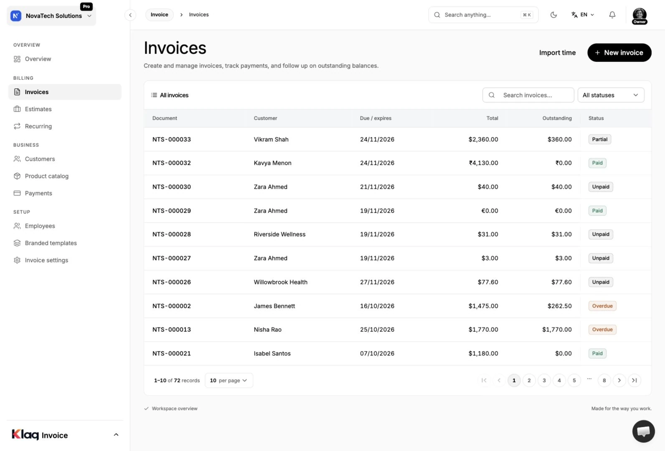Open Employees in the sidebar
The width and height of the screenshot is (665, 451).
65,226
